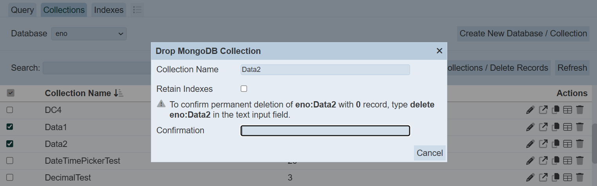Click the Refresh button
The width and height of the screenshot is (597, 186).
click(x=572, y=68)
